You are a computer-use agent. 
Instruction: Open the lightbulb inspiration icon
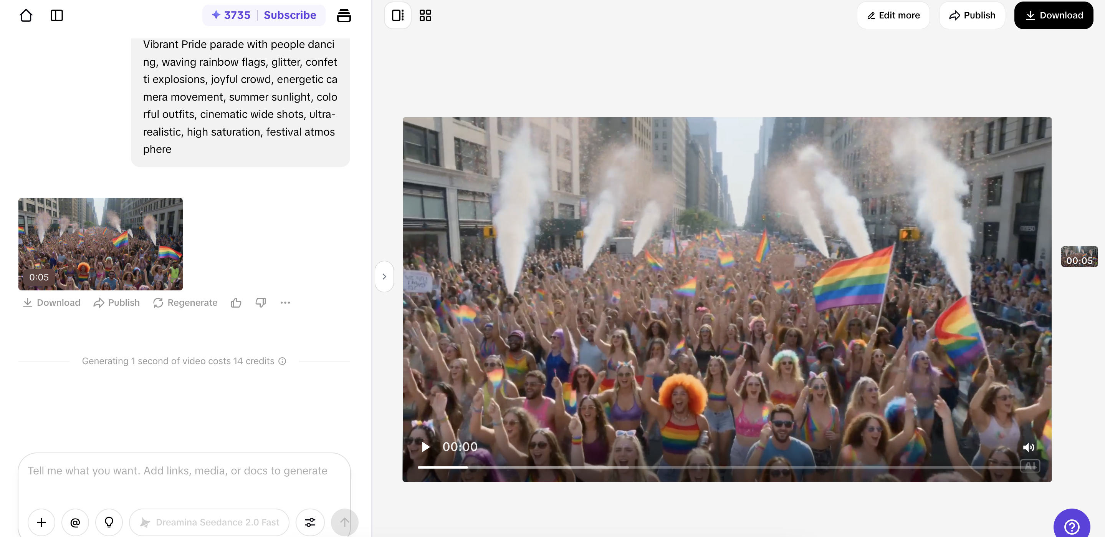pyautogui.click(x=109, y=522)
